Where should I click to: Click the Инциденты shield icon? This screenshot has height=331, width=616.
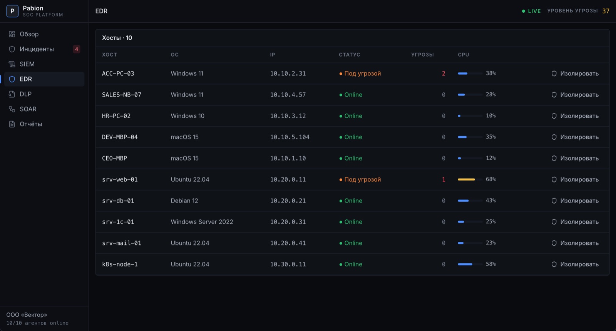pyautogui.click(x=12, y=49)
